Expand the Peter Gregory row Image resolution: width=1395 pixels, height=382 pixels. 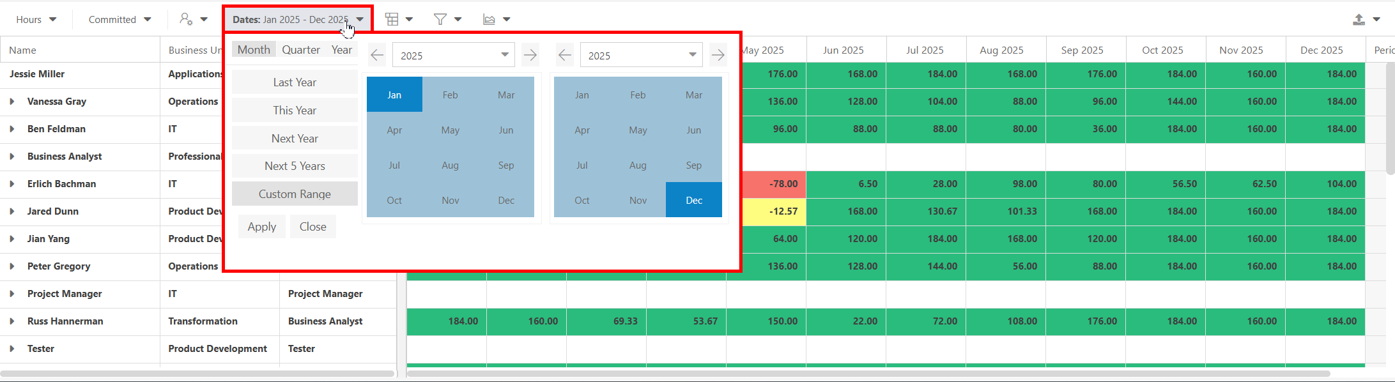click(x=12, y=266)
